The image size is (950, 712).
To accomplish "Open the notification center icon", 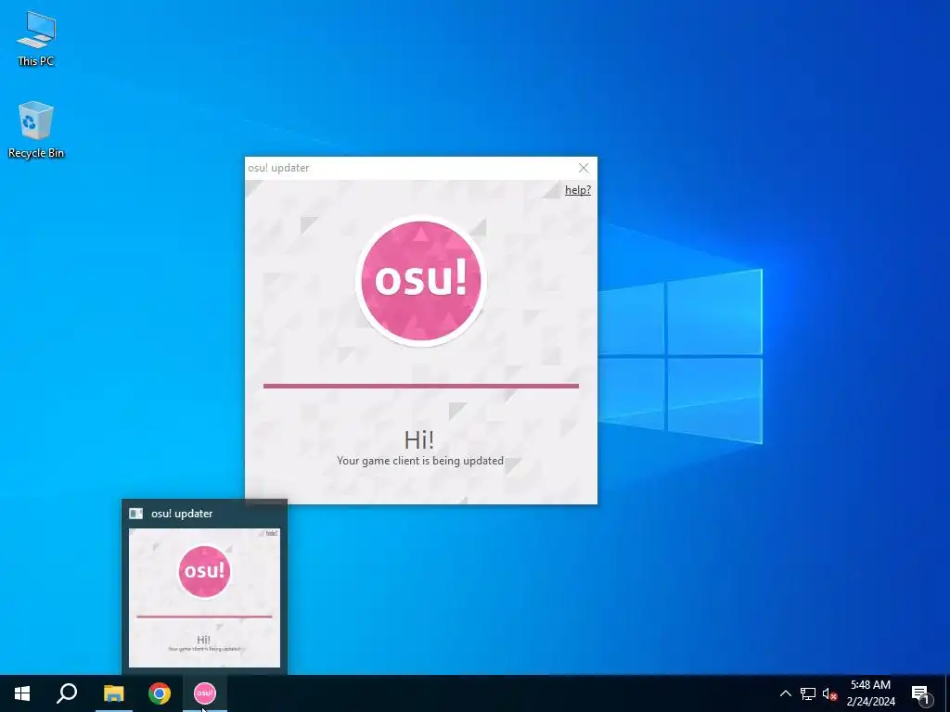I will click(920, 693).
